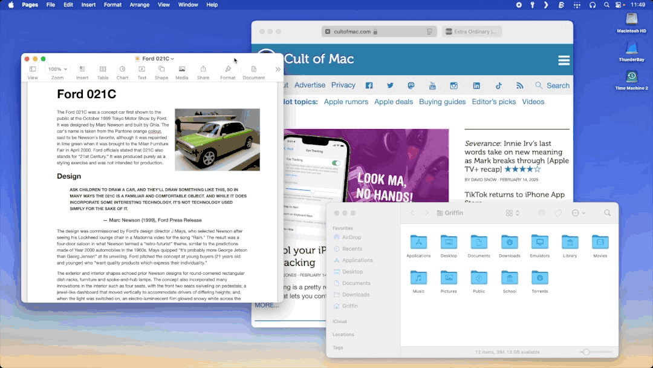This screenshot has height=368, width=653.
Task: Open the Apple deals topic link
Action: click(394, 102)
